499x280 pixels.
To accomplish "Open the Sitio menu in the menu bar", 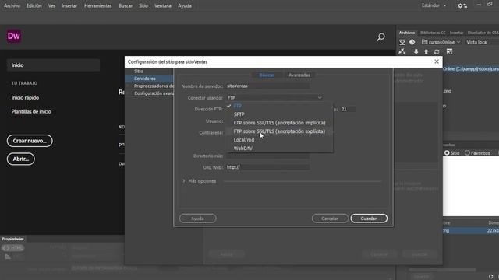I will click(x=143, y=5).
